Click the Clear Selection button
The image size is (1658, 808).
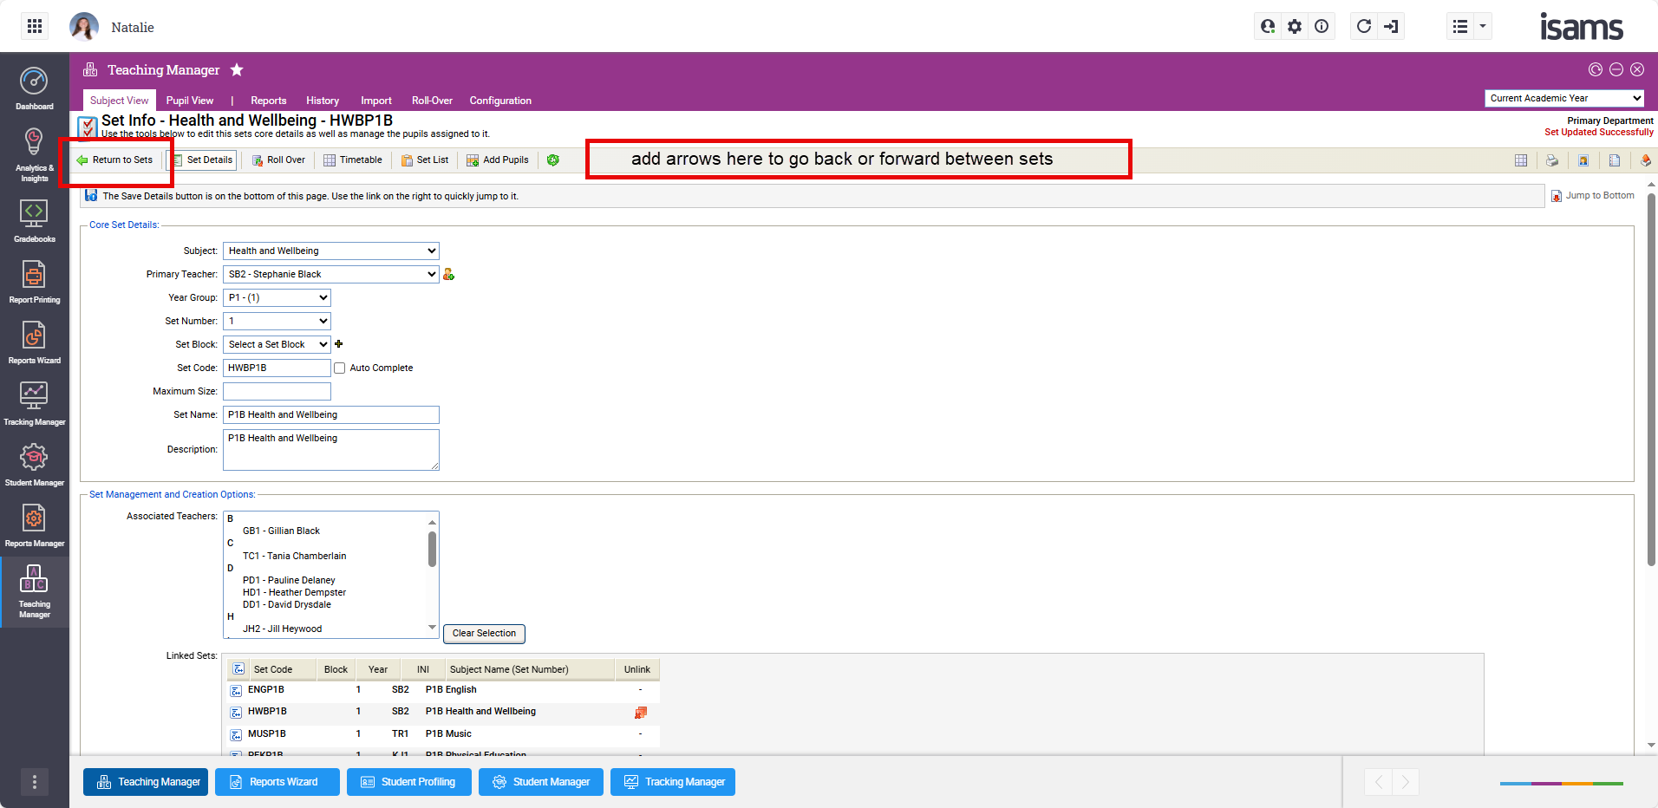click(x=484, y=634)
